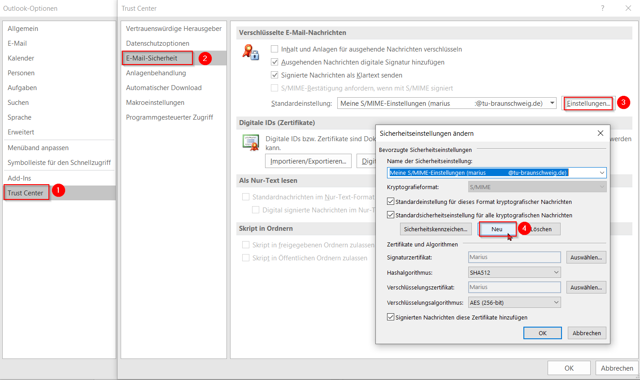This screenshot has width=640, height=380.
Task: Click the Neu button
Action: [497, 229]
